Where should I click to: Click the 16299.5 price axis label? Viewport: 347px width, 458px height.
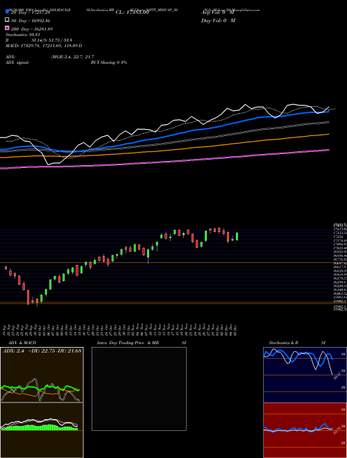[340, 282]
